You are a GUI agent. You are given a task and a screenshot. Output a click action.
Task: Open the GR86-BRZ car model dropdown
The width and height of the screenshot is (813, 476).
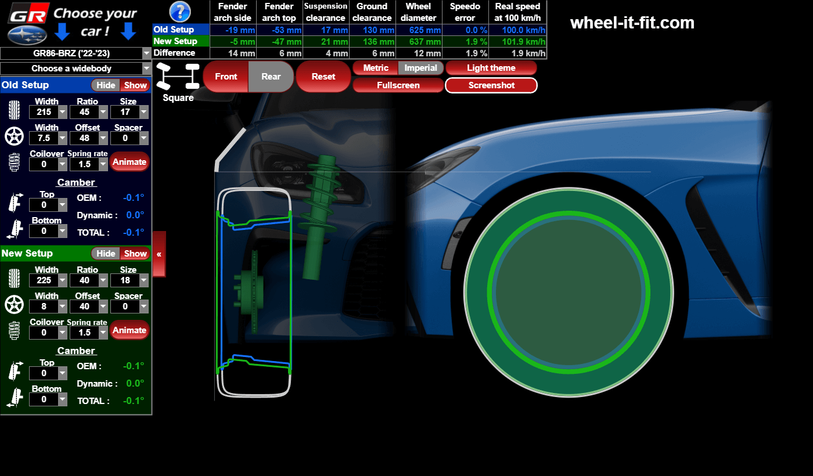tap(75, 53)
